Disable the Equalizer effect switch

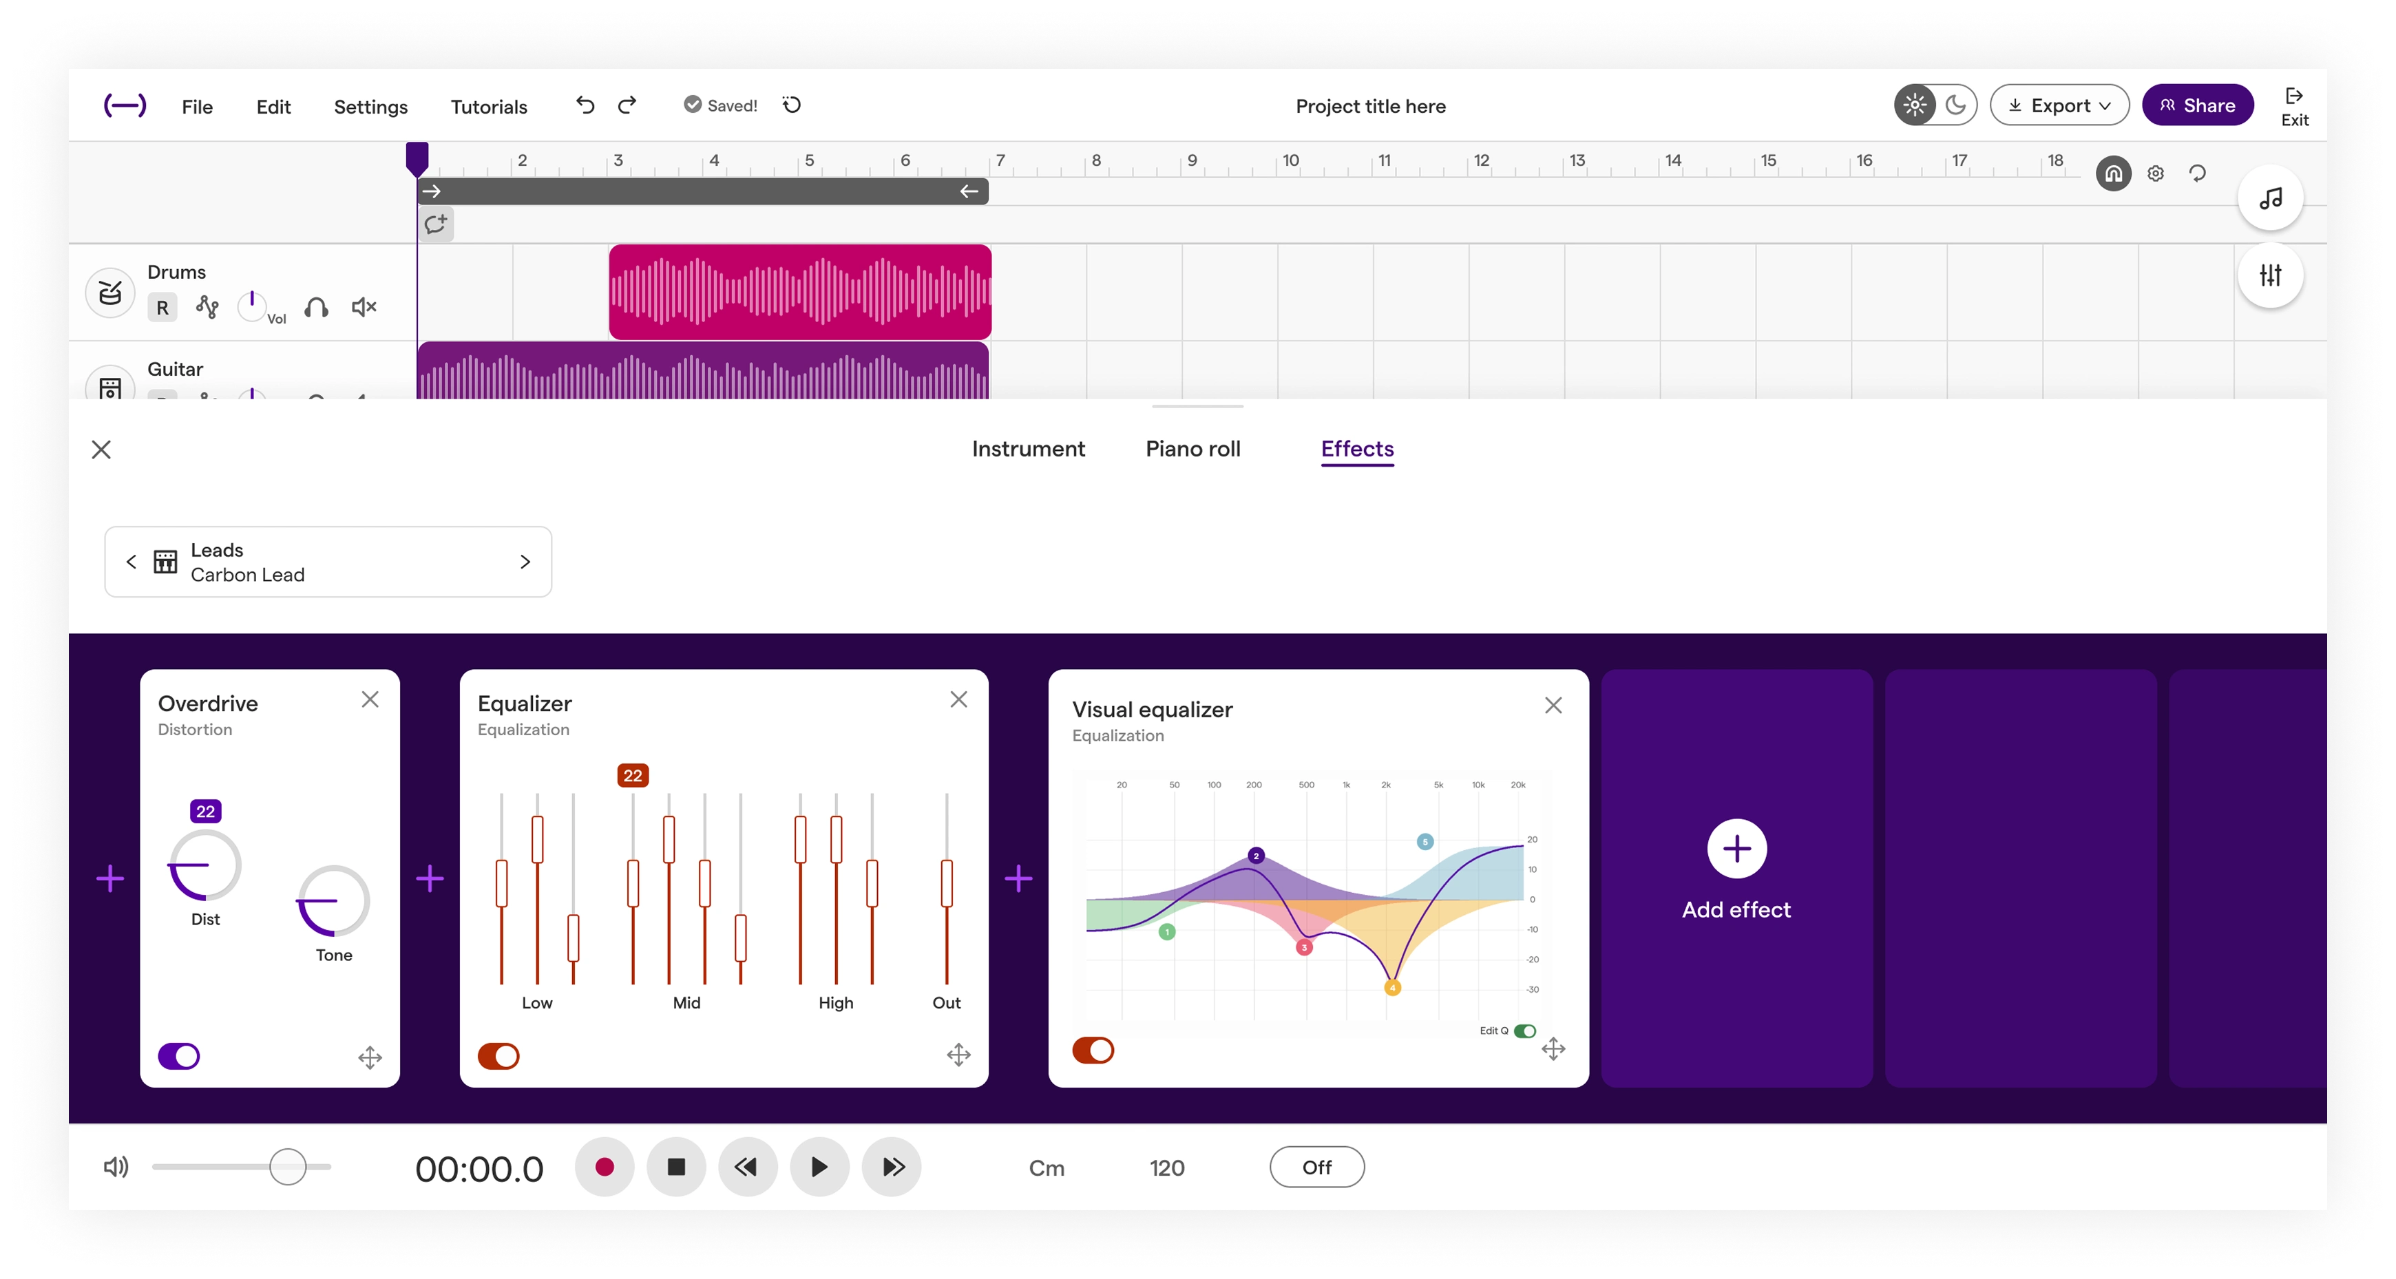click(498, 1056)
